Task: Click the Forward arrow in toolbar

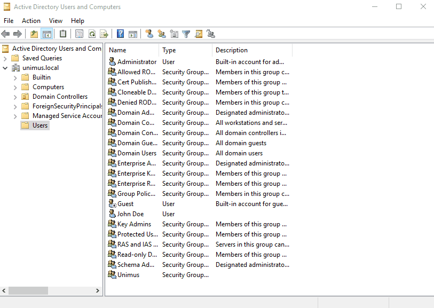Action: tap(18, 34)
